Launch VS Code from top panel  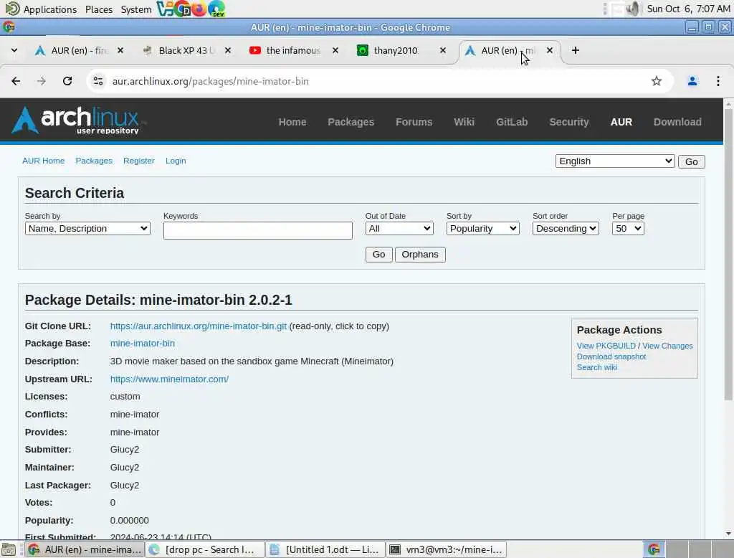[164, 9]
